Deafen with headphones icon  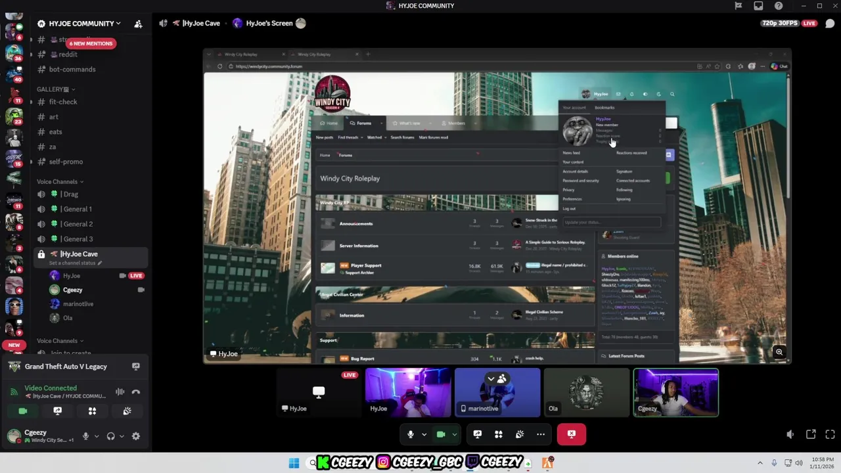(110, 436)
